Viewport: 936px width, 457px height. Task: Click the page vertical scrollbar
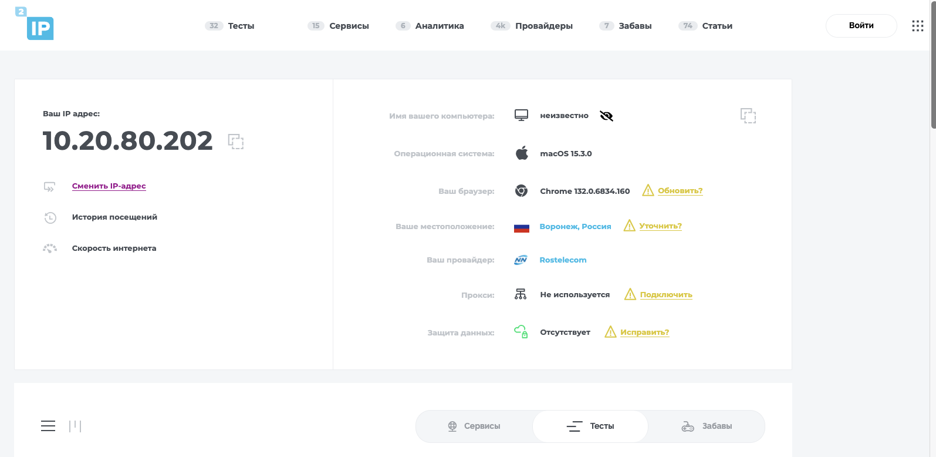(933, 65)
